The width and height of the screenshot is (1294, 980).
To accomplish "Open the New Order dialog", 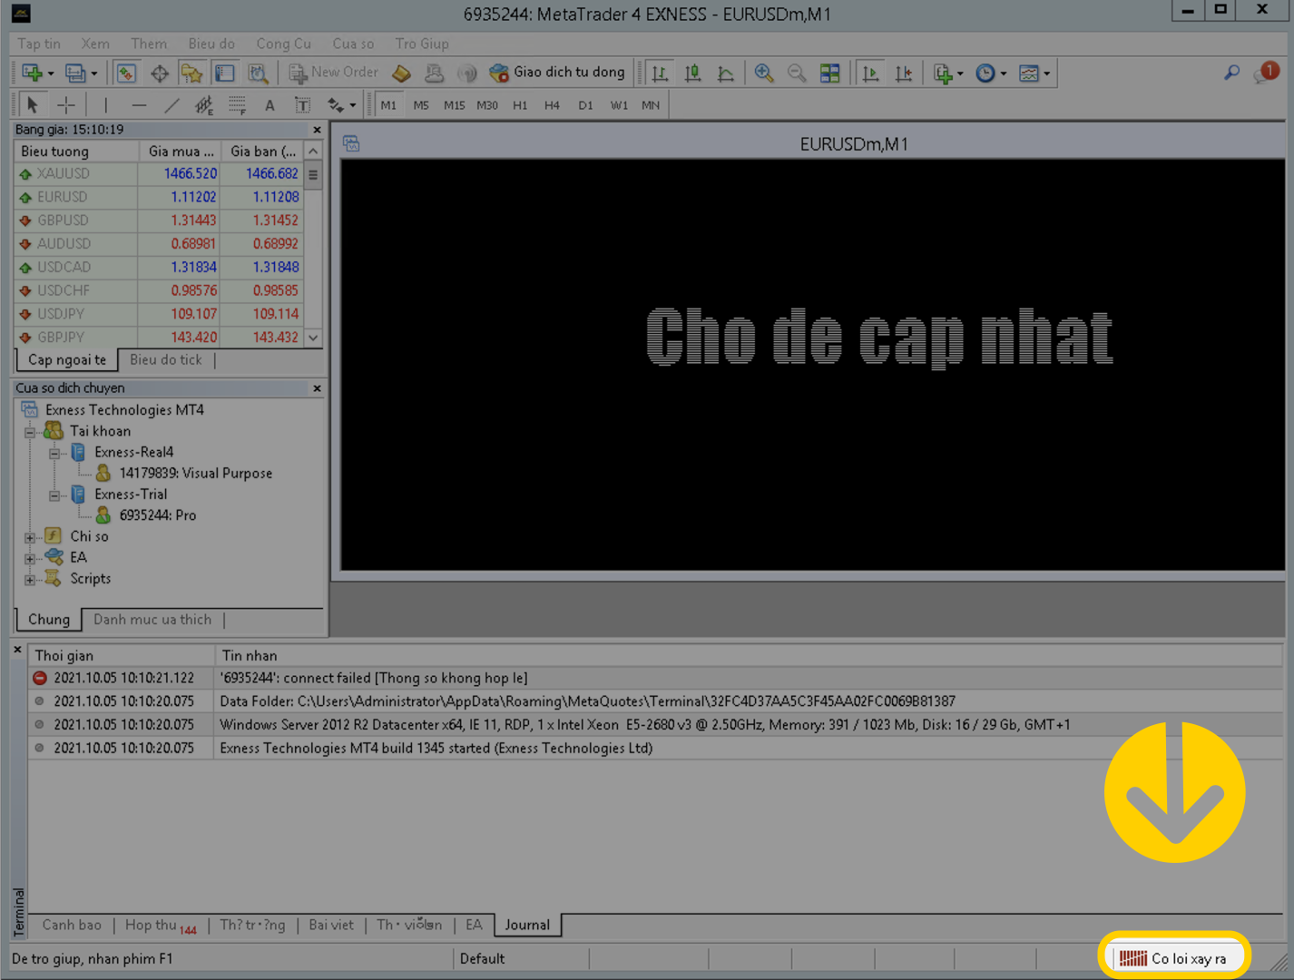I will point(333,73).
